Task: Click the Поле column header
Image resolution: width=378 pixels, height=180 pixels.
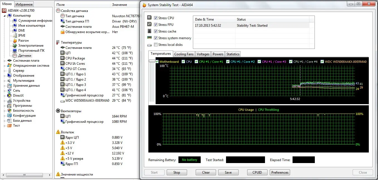Action: coord(83,5)
